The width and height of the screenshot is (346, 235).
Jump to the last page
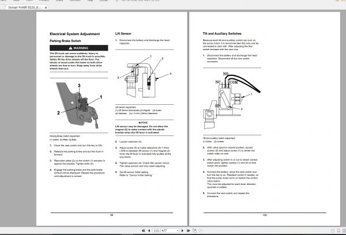pyautogui.click(x=188, y=230)
